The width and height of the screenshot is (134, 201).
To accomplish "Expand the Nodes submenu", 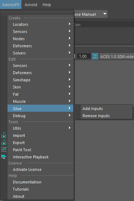I will [x=40, y=39].
